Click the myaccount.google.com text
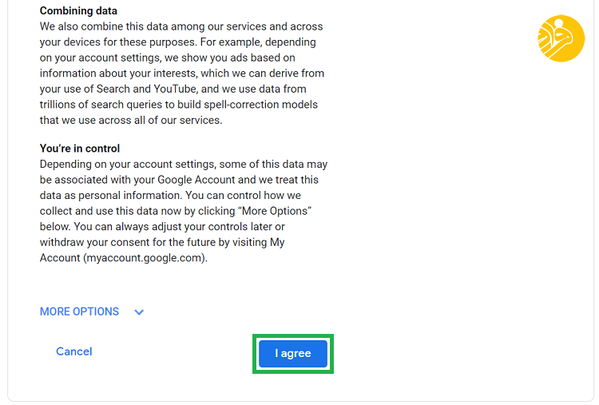Image resolution: width=599 pixels, height=405 pixels. coord(144,258)
